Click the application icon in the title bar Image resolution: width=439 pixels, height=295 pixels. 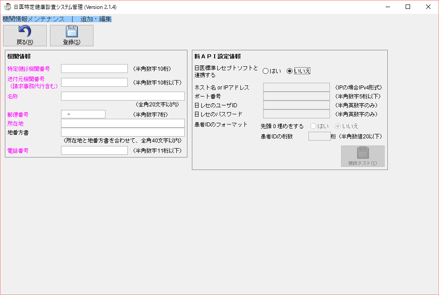[7, 7]
